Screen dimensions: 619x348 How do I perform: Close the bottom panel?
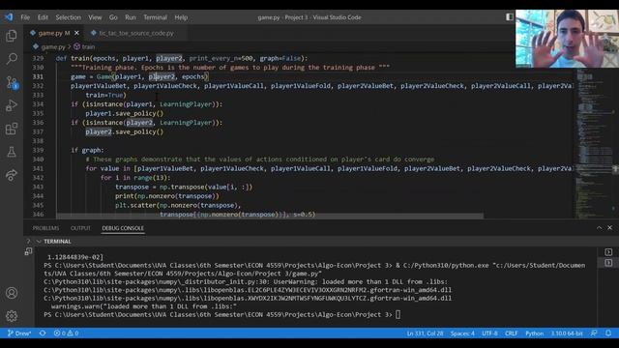[x=610, y=228]
